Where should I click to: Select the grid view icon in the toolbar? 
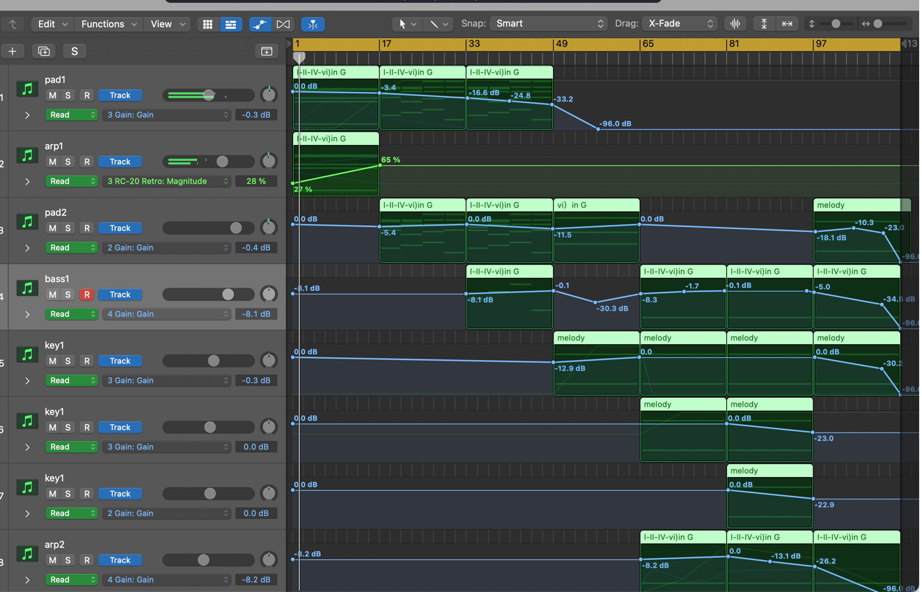[x=207, y=24]
